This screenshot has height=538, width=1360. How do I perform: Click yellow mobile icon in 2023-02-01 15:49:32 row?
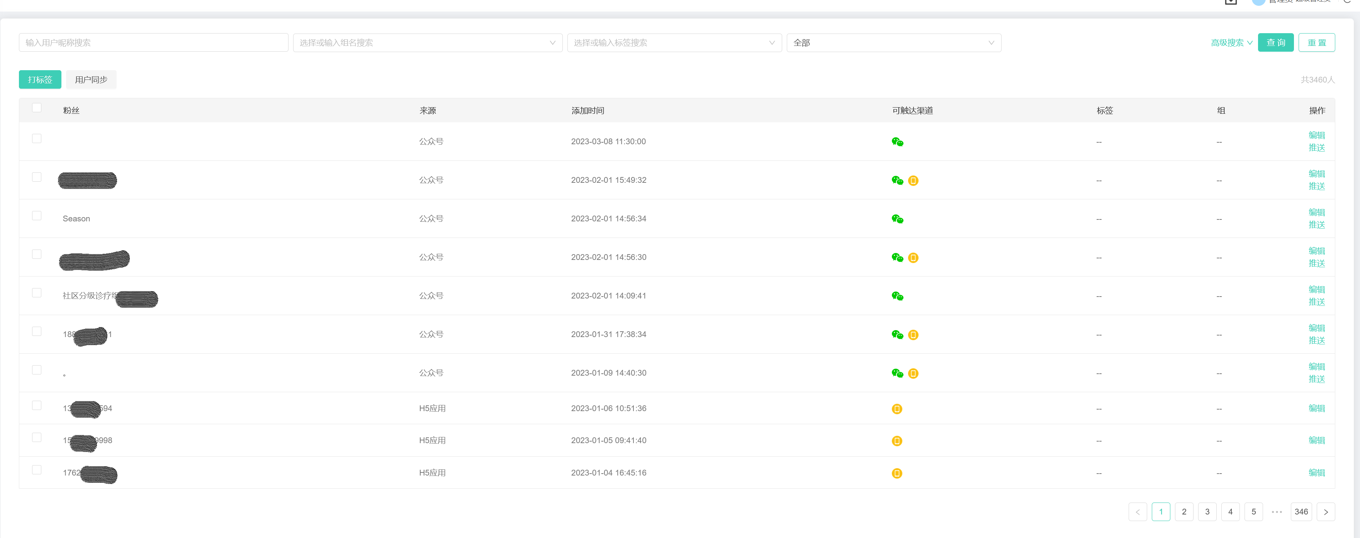click(913, 181)
